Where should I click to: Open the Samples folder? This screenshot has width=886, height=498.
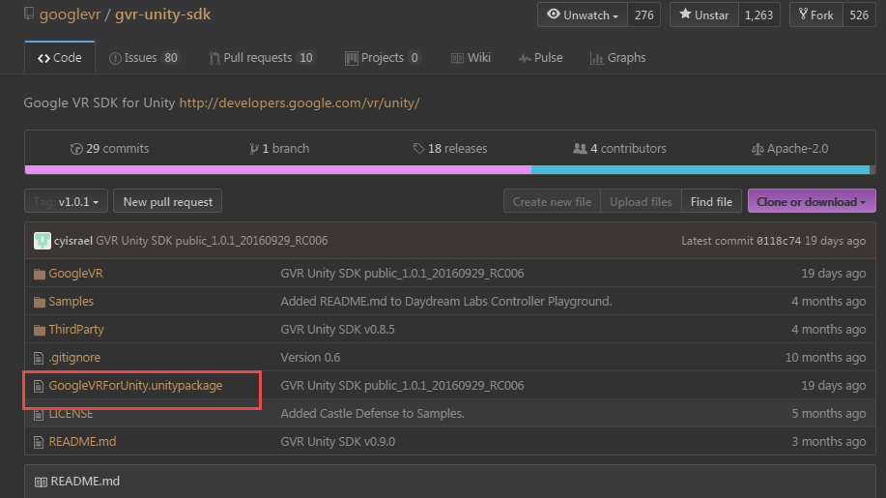(71, 302)
